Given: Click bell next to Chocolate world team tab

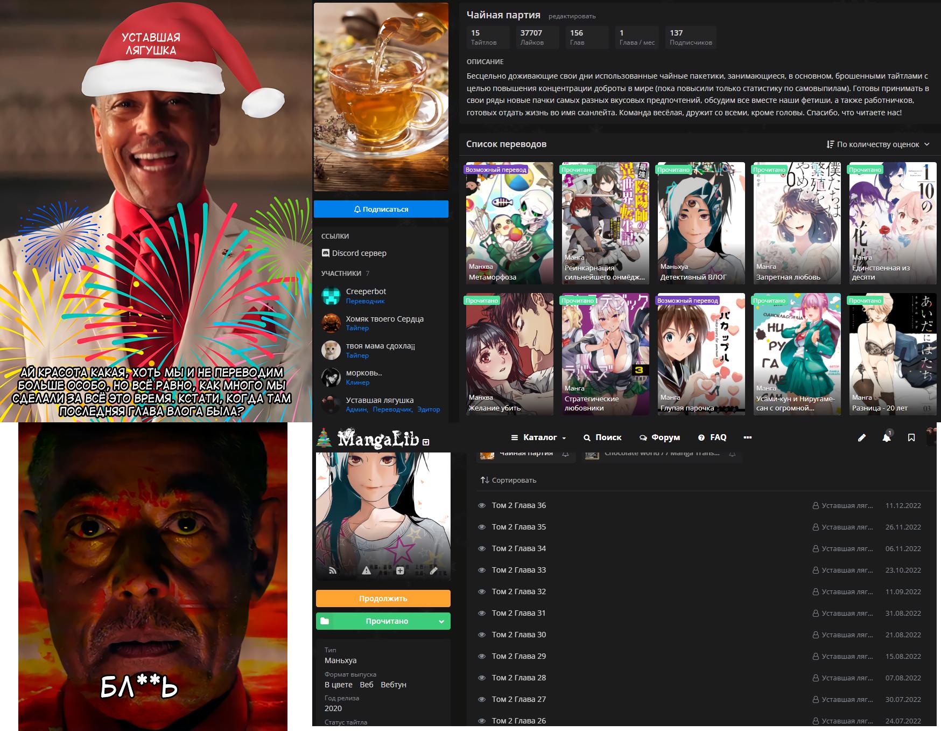Looking at the screenshot, I should (732, 455).
